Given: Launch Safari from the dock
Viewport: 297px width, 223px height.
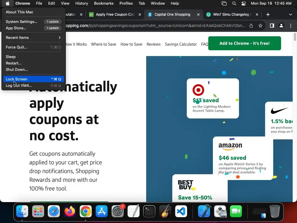Looking at the screenshot, I should click(54, 211).
